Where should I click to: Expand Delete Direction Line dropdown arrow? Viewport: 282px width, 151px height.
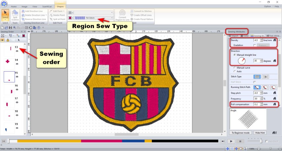46,15
